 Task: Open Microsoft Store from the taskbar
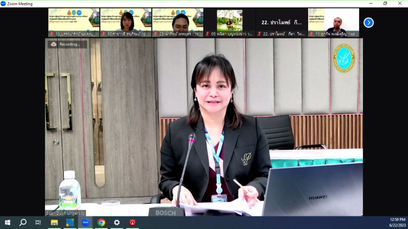(x=70, y=223)
